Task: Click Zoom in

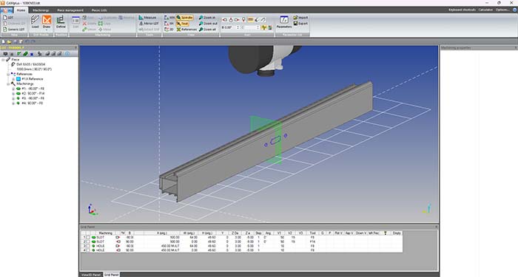Action: point(207,18)
